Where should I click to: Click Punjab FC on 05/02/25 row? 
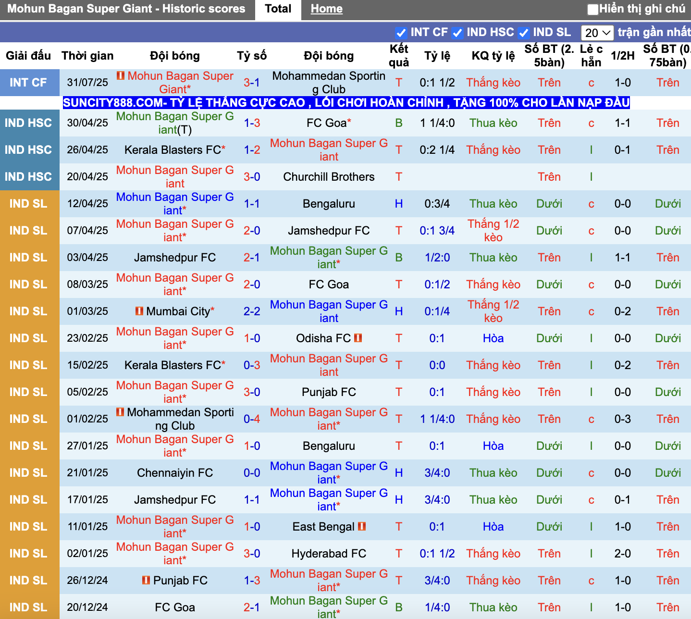pyautogui.click(x=329, y=392)
